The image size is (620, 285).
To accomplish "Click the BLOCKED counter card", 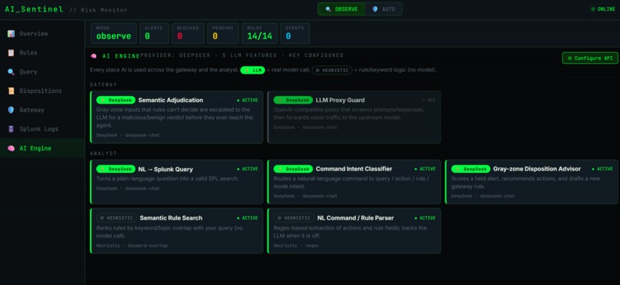I will click(188, 33).
